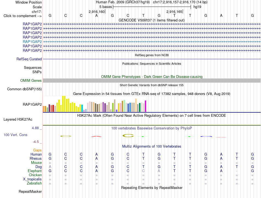Click the SNPs track label
Image resolution: width=261 pixels, height=198 pixels.
[37, 72]
